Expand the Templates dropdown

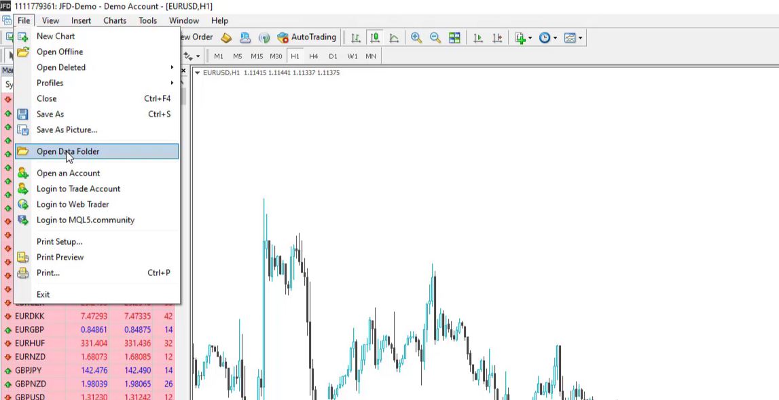pos(580,38)
